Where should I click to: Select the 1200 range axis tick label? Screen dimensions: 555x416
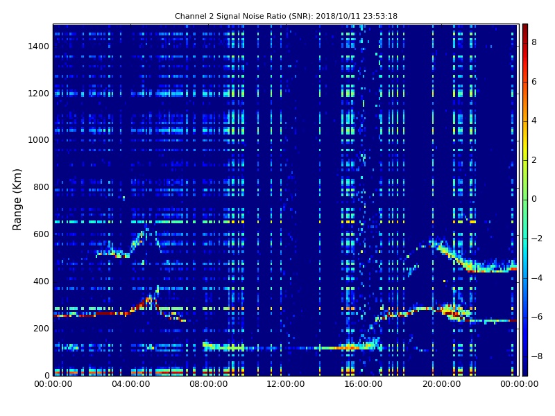[38, 93]
